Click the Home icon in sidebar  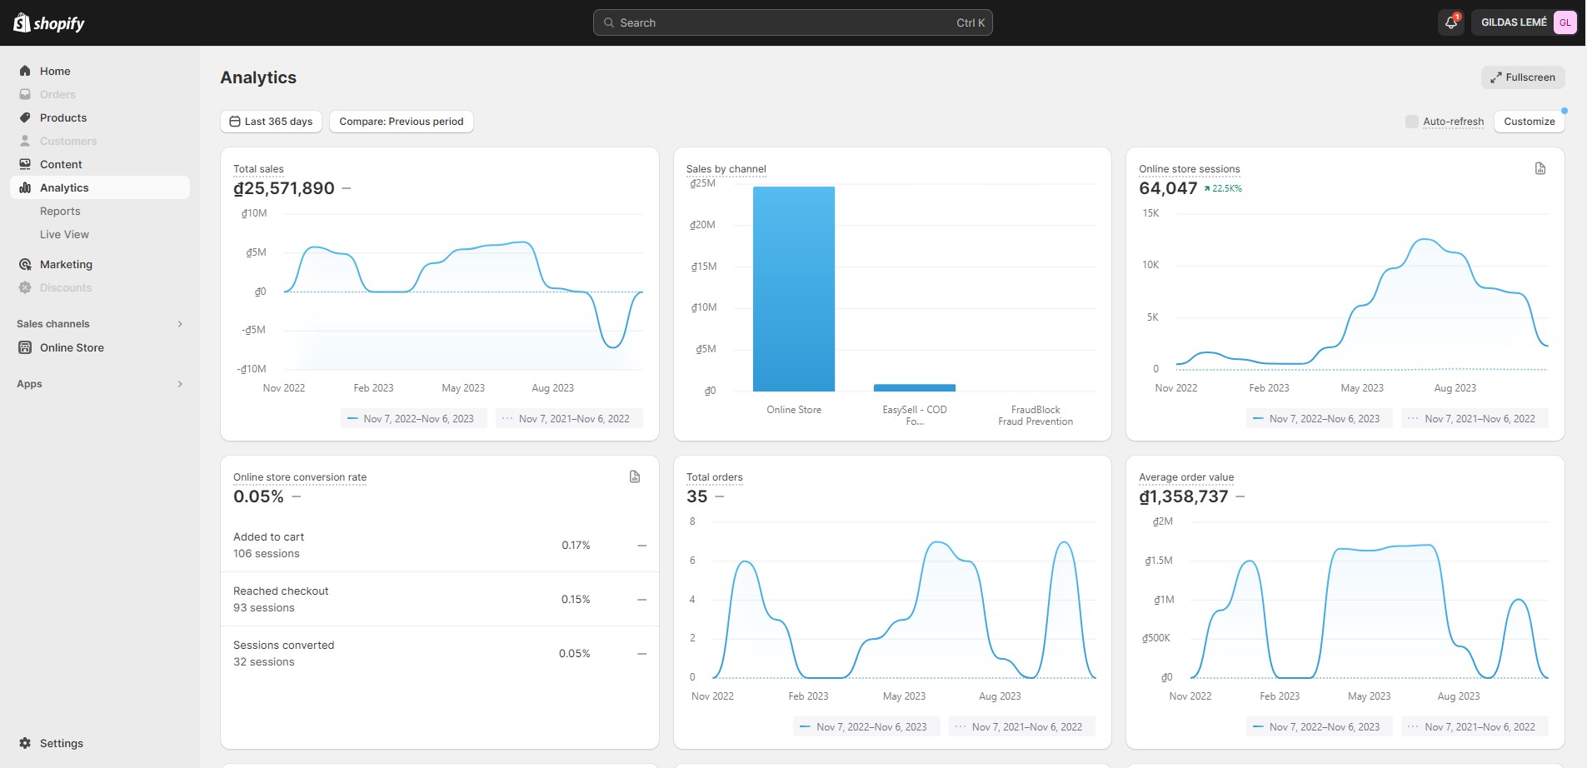(25, 71)
